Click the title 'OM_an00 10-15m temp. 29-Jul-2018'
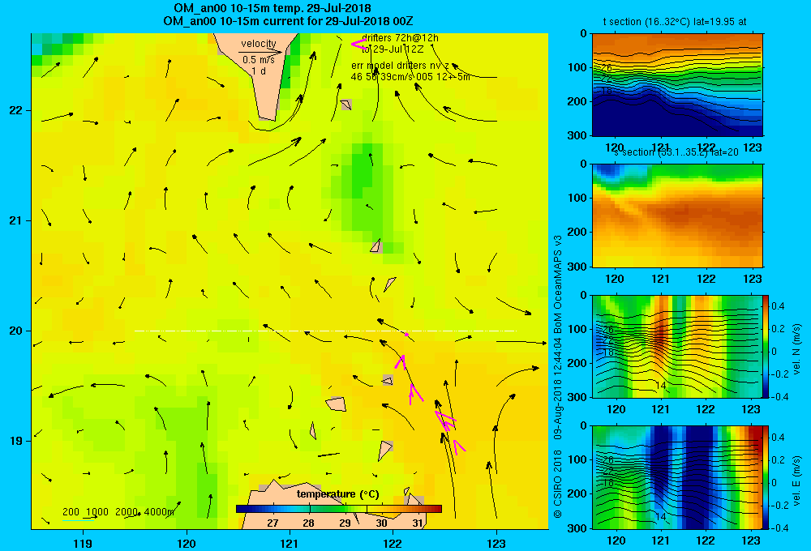This screenshot has height=551, width=811. pos(272,8)
